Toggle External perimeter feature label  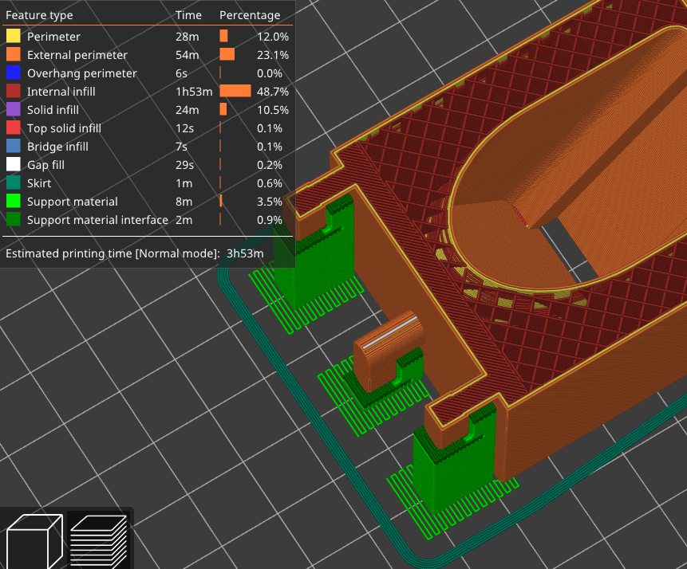coord(77,55)
